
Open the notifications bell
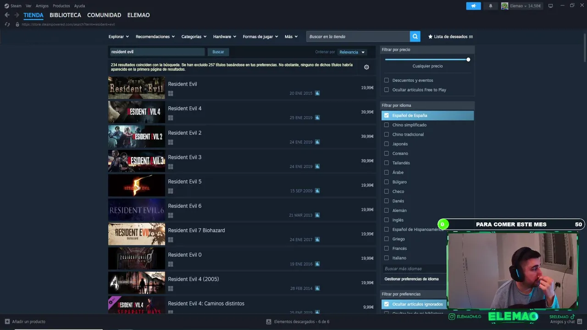coord(491,6)
